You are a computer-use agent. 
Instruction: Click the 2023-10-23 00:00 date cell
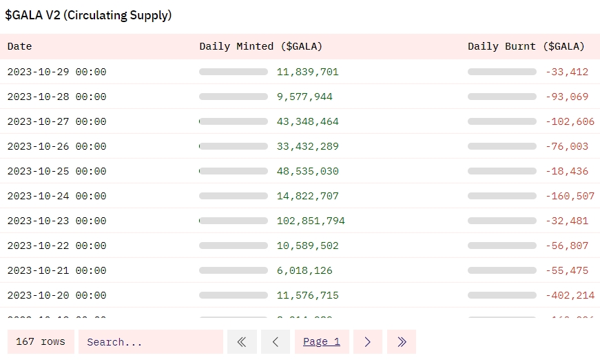pos(56,221)
